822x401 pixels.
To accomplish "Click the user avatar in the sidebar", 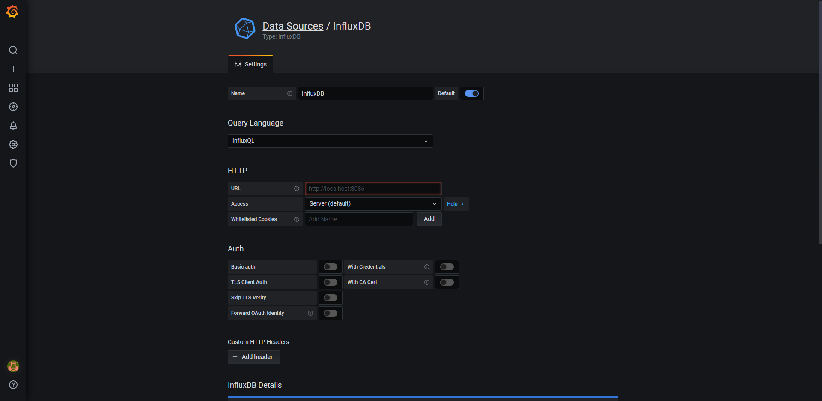I will click(x=13, y=366).
